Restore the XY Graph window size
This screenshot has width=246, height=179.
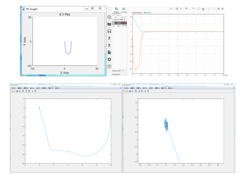click(x=92, y=8)
